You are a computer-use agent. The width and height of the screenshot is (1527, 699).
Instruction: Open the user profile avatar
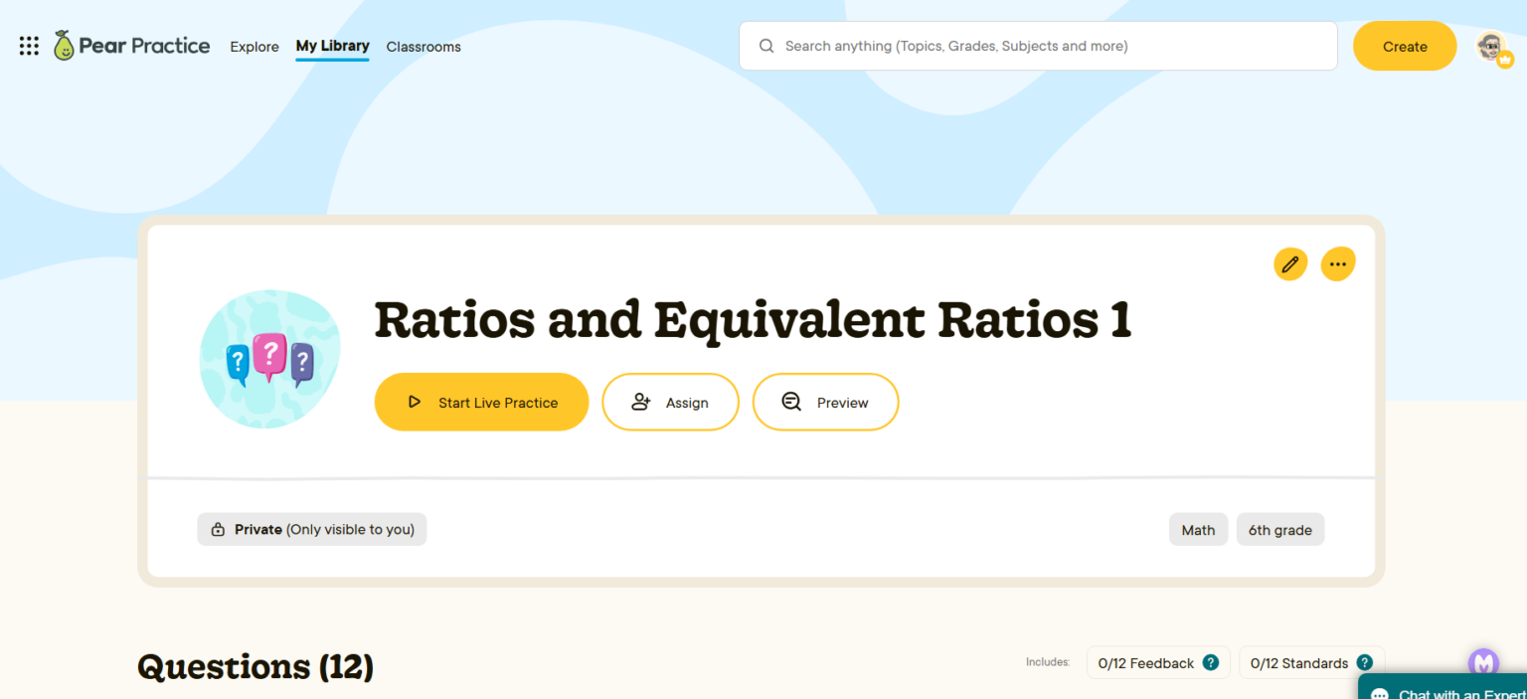coord(1491,46)
